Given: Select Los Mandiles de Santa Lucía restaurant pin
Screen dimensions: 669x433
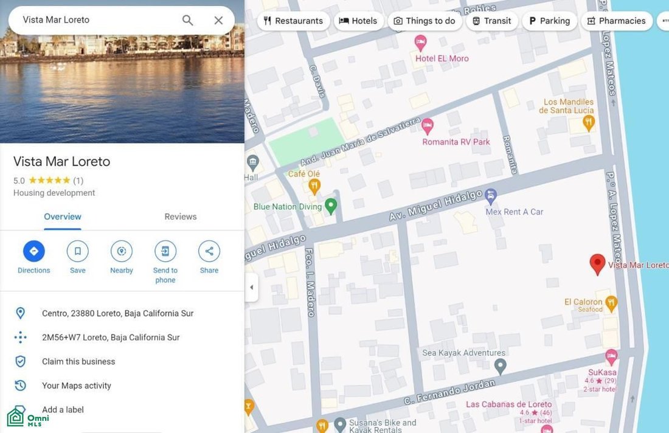Looking at the screenshot, I should 589,123.
